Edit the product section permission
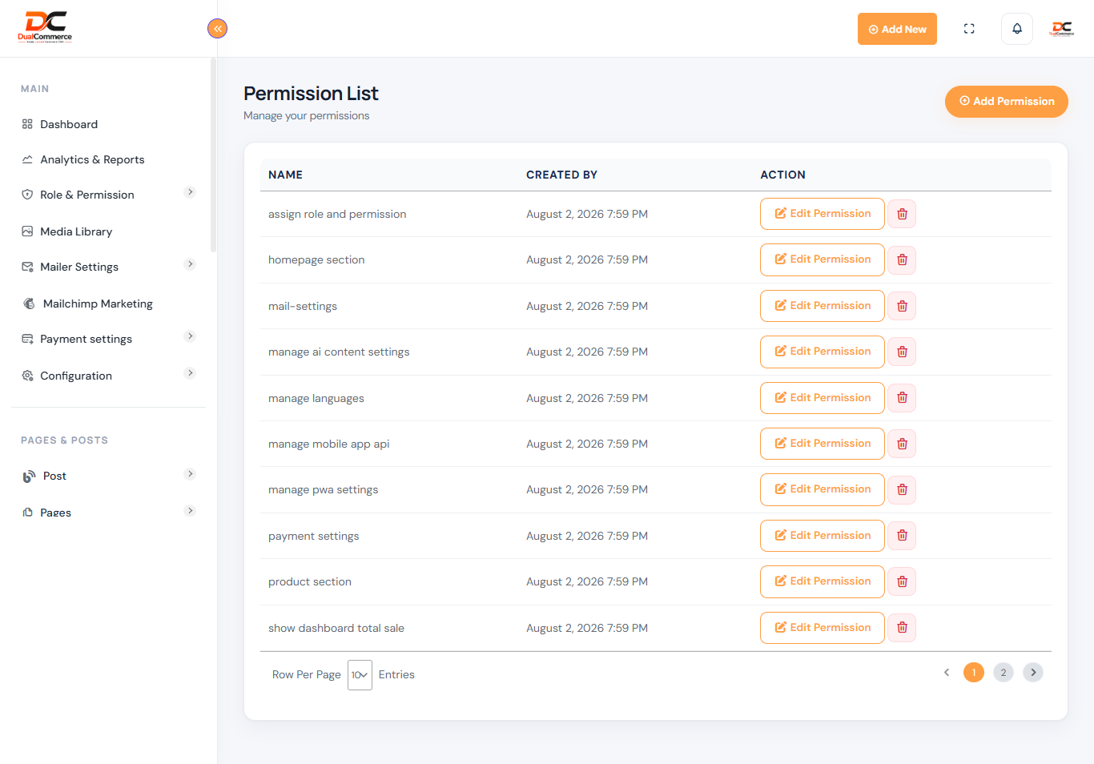 point(823,581)
